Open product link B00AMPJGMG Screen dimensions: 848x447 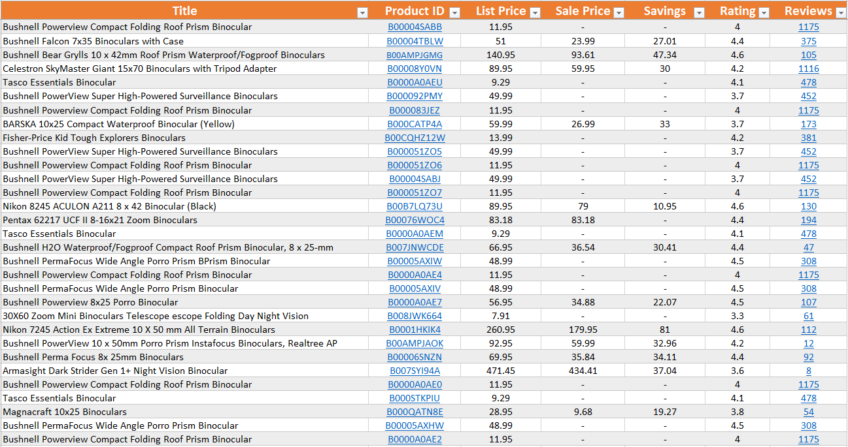[x=415, y=55]
